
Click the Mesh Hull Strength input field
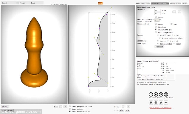[157, 20]
